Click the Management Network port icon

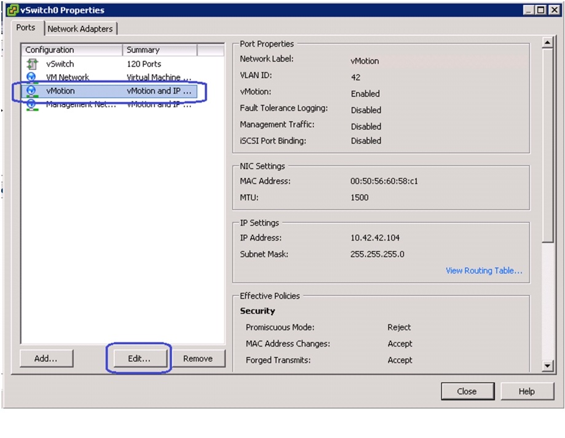coord(32,104)
